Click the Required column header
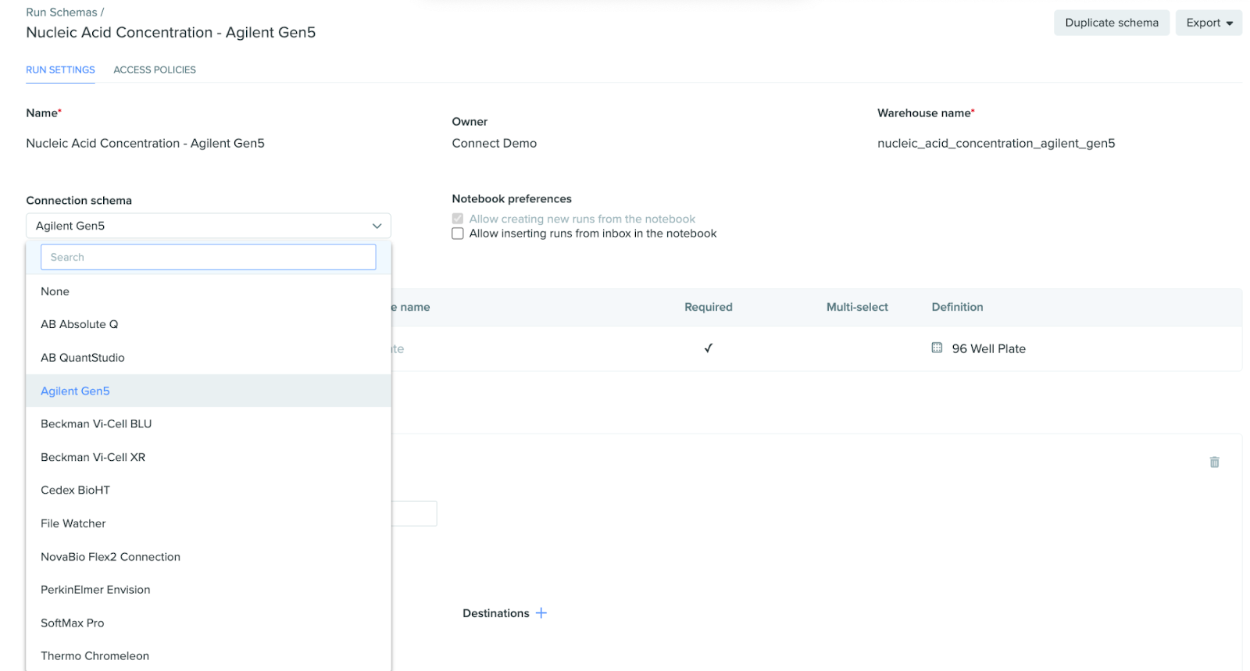 click(709, 307)
